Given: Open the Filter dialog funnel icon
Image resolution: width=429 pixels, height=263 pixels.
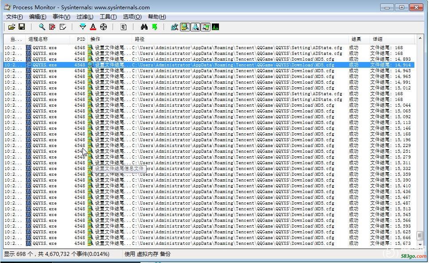Looking at the screenshot, I should 82,27.
